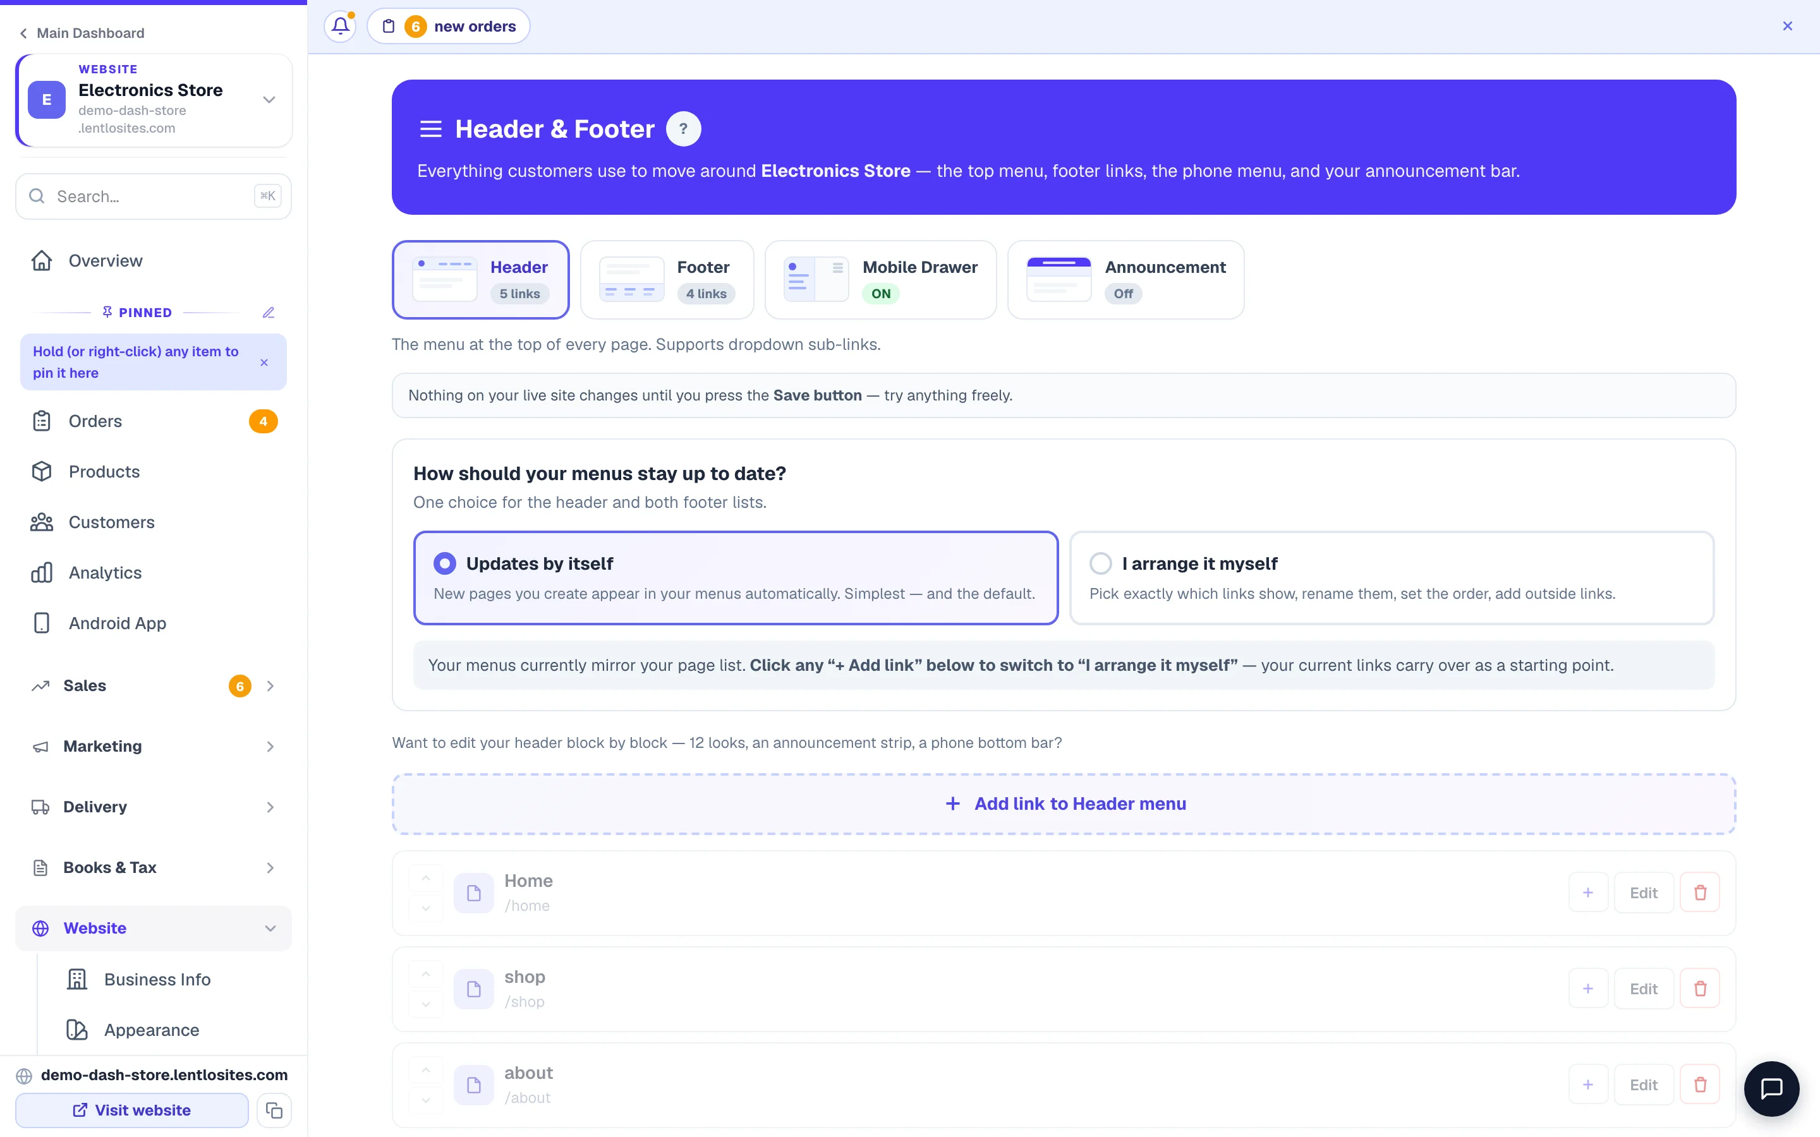
Task: Expand the Books & Tax section
Action: [154, 868]
